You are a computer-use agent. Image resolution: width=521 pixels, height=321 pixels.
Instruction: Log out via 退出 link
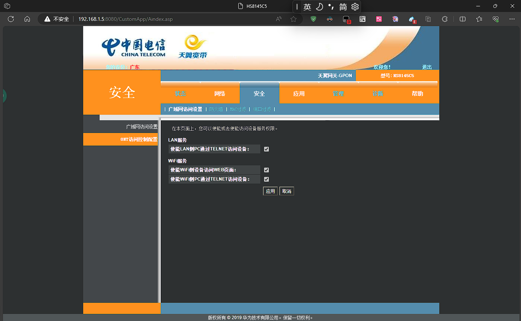tap(427, 67)
